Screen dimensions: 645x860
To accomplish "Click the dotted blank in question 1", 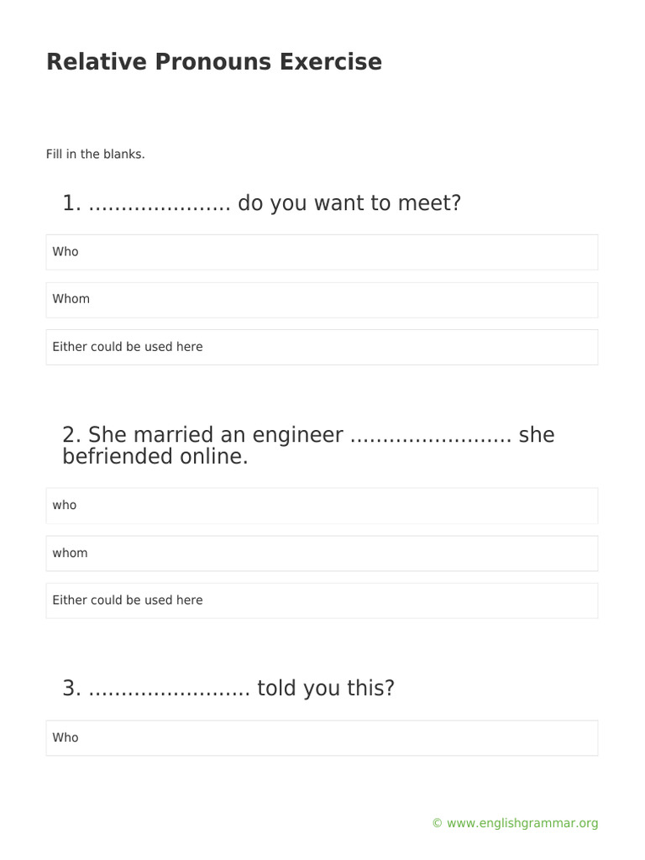I will 159,204.
